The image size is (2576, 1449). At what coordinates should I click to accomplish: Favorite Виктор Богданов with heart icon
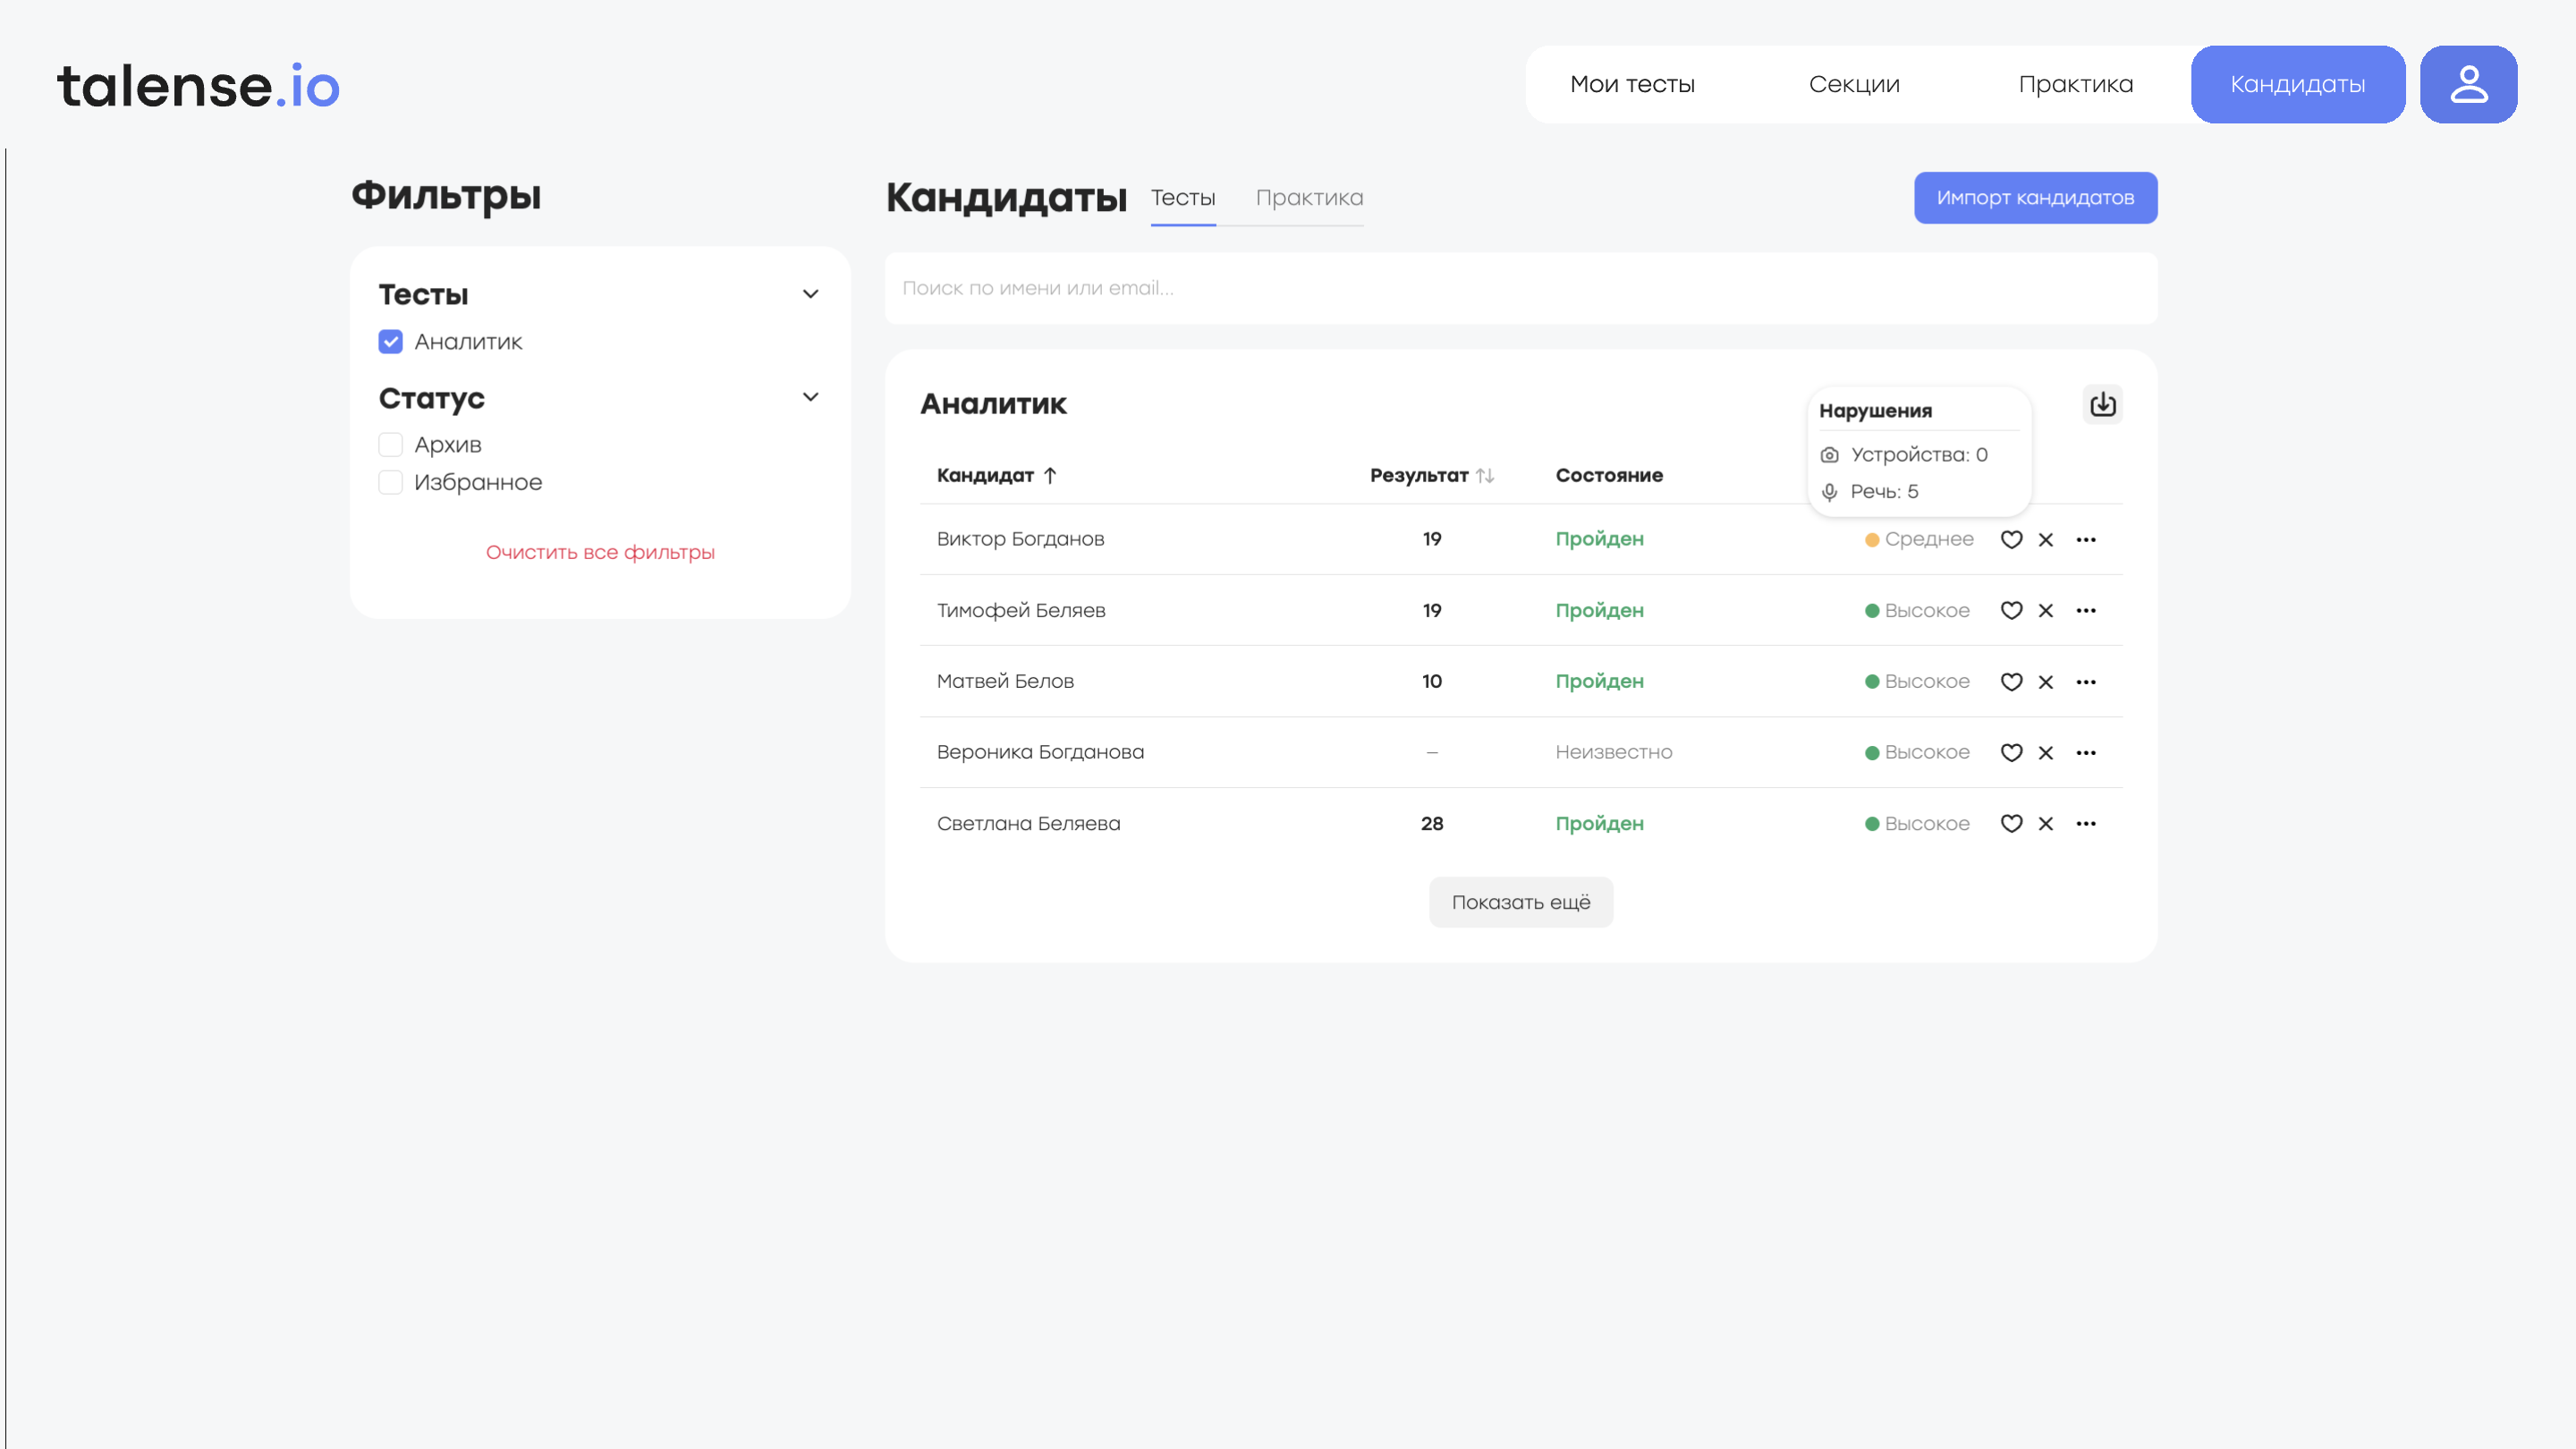2011,539
